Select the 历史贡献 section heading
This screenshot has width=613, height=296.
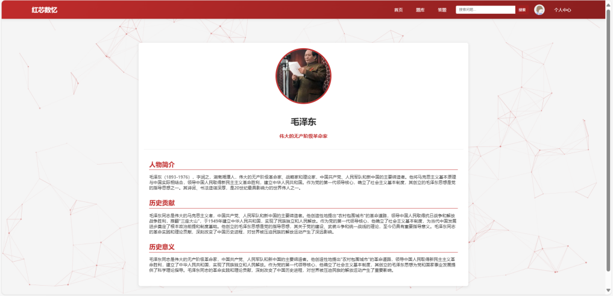click(162, 203)
